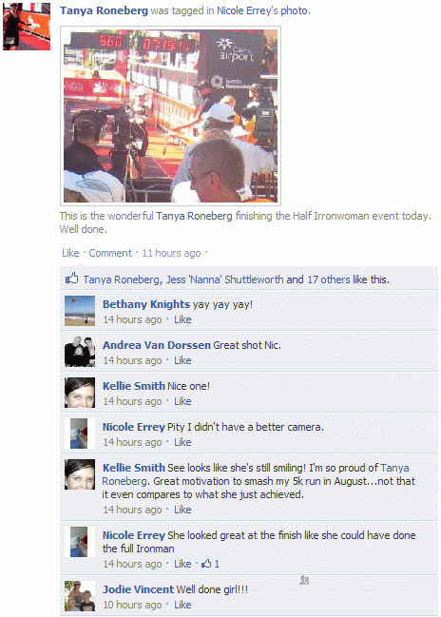This screenshot has width=441, height=617.
Task: Click Kellie Smith's avatar next to 'Nice one!'
Action: click(80, 393)
